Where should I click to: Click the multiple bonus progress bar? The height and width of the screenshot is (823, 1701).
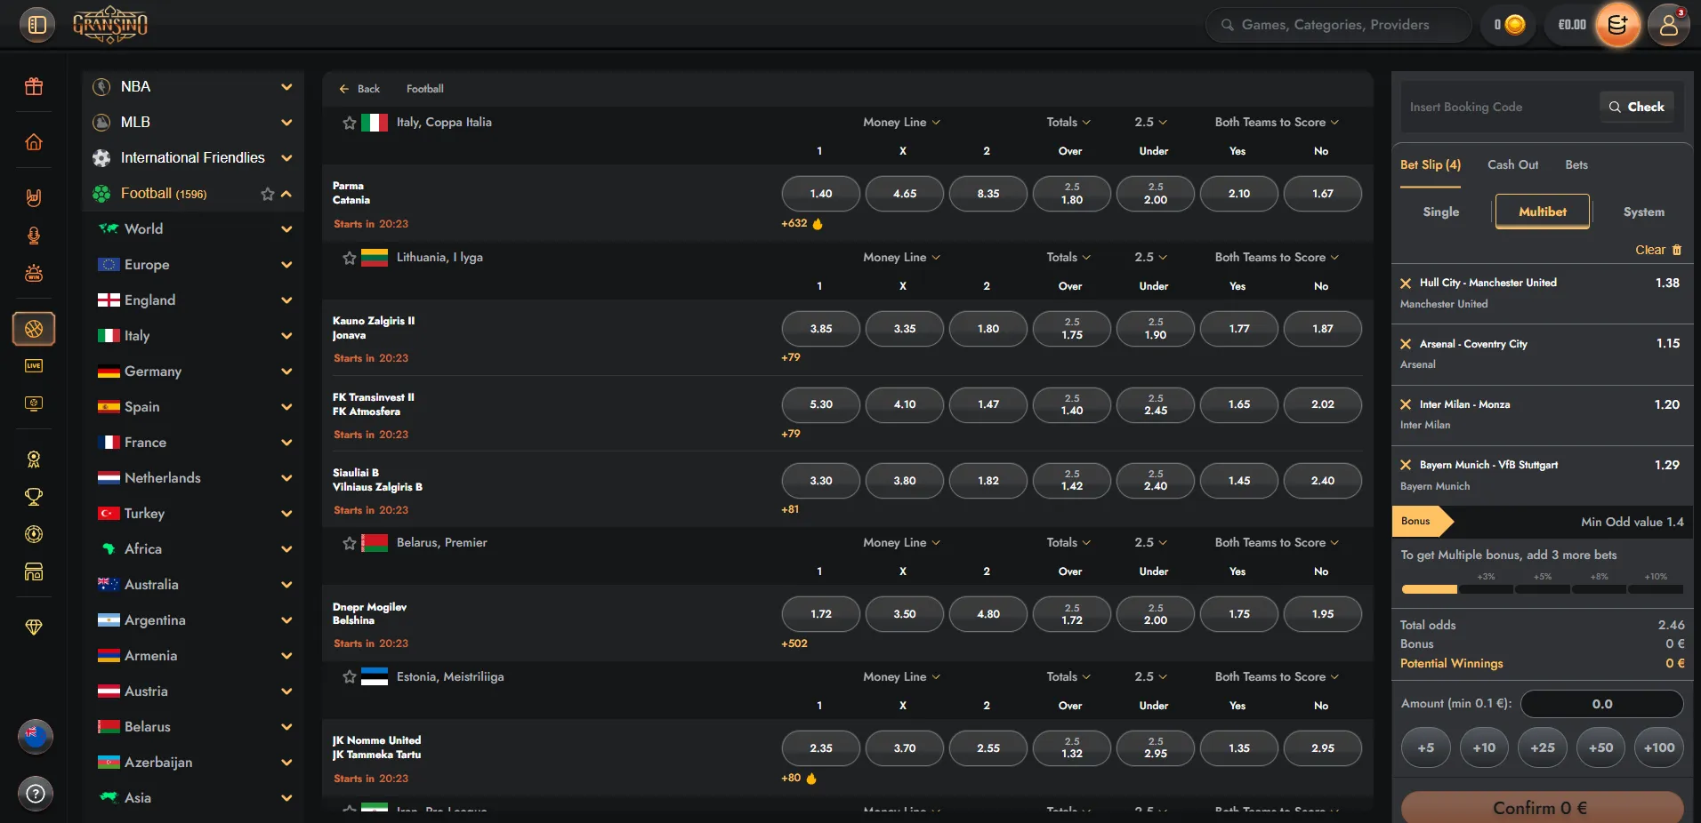tap(1542, 589)
